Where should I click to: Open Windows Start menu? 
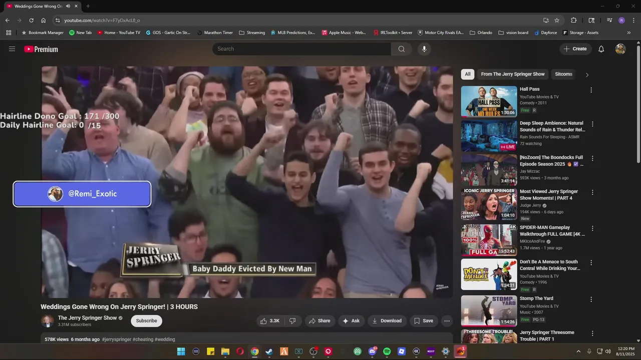(181, 351)
